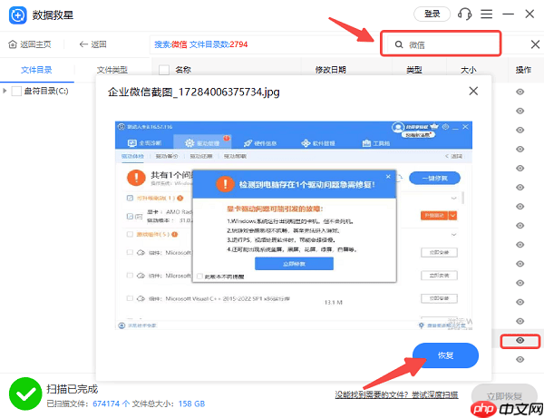This screenshot has width=544, height=418.
Task: Click the red-boxed preview eye icon
Action: coord(520,340)
